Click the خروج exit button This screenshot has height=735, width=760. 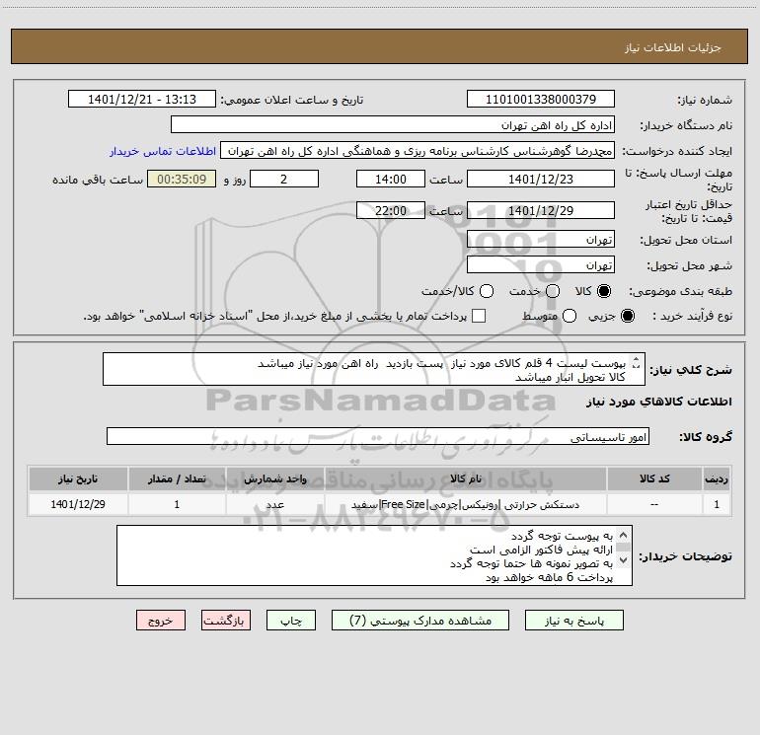[x=161, y=621]
